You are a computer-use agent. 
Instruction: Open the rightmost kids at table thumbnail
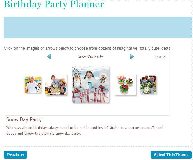point(148,85)
